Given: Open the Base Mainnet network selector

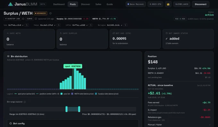Looking at the screenshot, I should tap(136, 4).
